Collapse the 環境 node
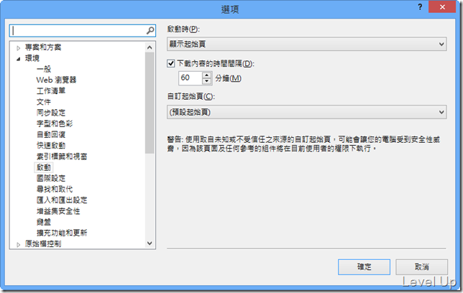Viewport: 463px width, 293px height. point(18,59)
